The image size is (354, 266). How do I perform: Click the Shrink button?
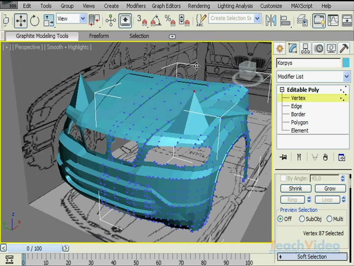coord(296,188)
